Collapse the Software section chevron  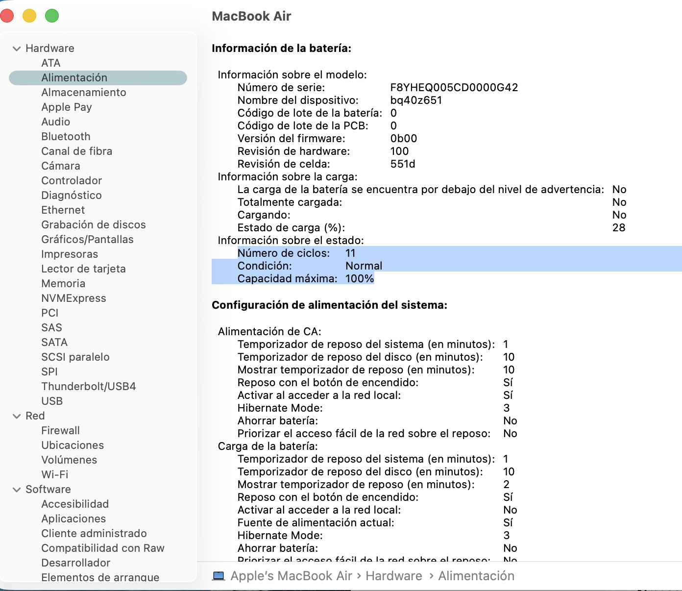(x=17, y=490)
